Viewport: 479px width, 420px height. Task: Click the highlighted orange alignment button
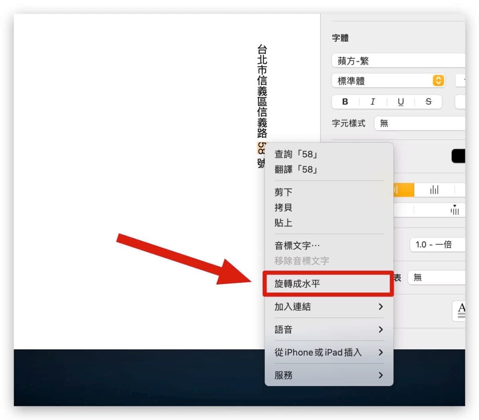pos(404,190)
